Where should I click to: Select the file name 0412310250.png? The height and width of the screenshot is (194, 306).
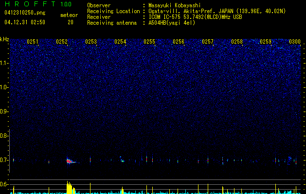tap(25, 13)
